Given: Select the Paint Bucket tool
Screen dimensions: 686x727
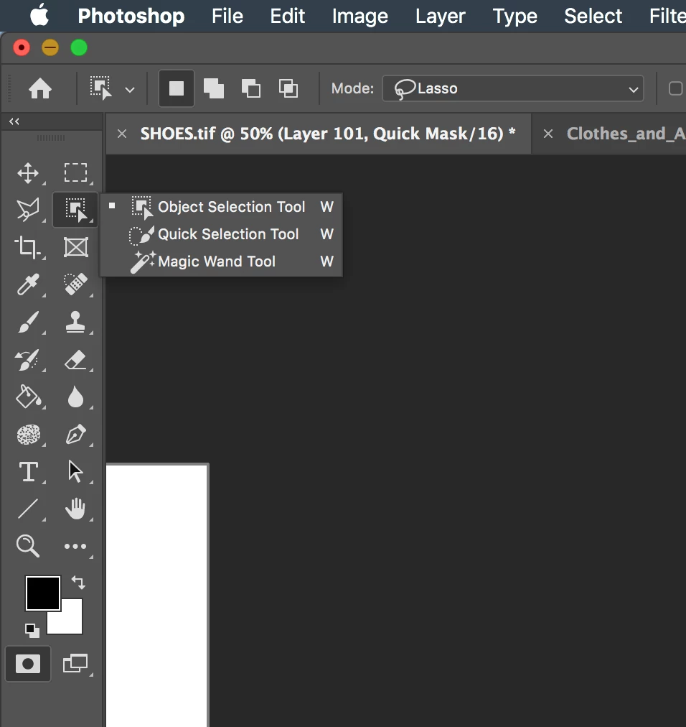Looking at the screenshot, I should pos(28,397).
